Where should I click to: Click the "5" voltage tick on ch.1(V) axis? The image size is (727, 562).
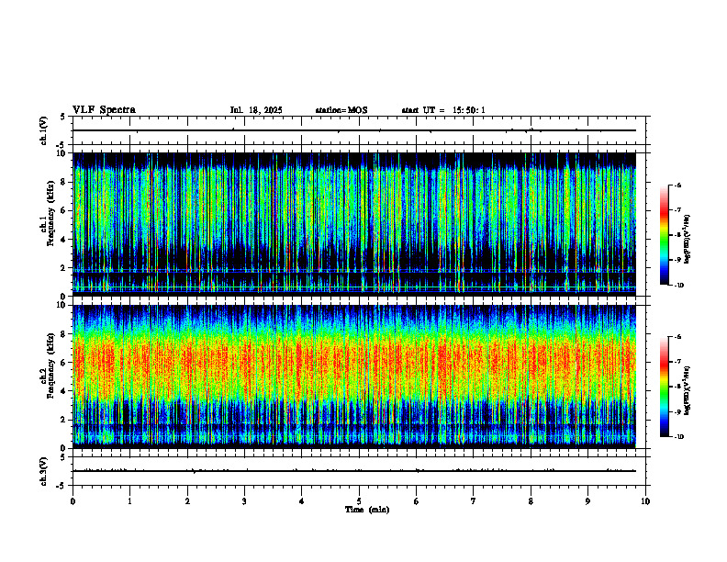click(63, 117)
